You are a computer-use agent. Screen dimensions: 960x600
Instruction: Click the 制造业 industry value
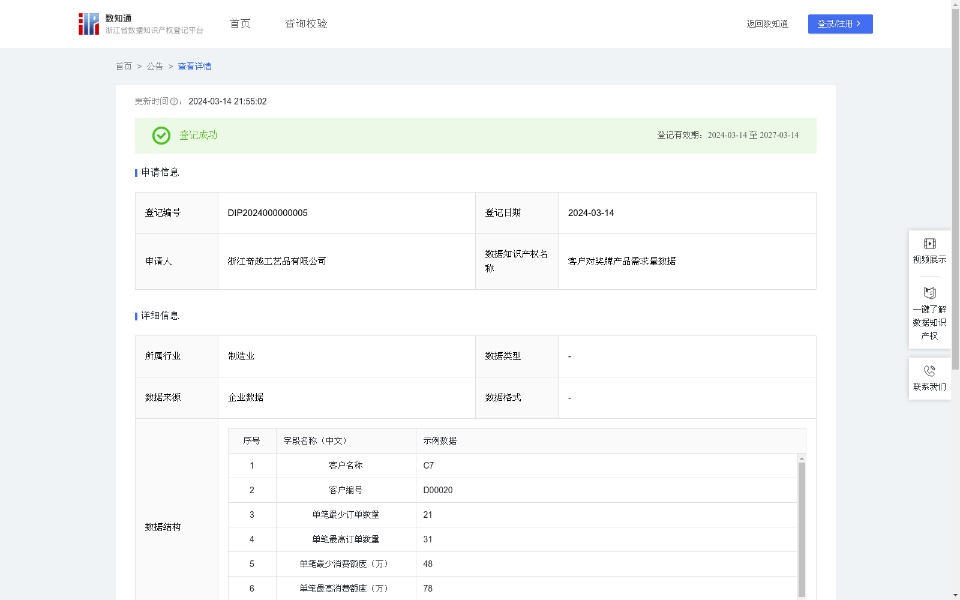[x=241, y=356]
